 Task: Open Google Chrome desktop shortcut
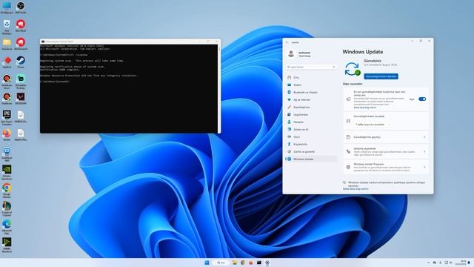coord(7,190)
